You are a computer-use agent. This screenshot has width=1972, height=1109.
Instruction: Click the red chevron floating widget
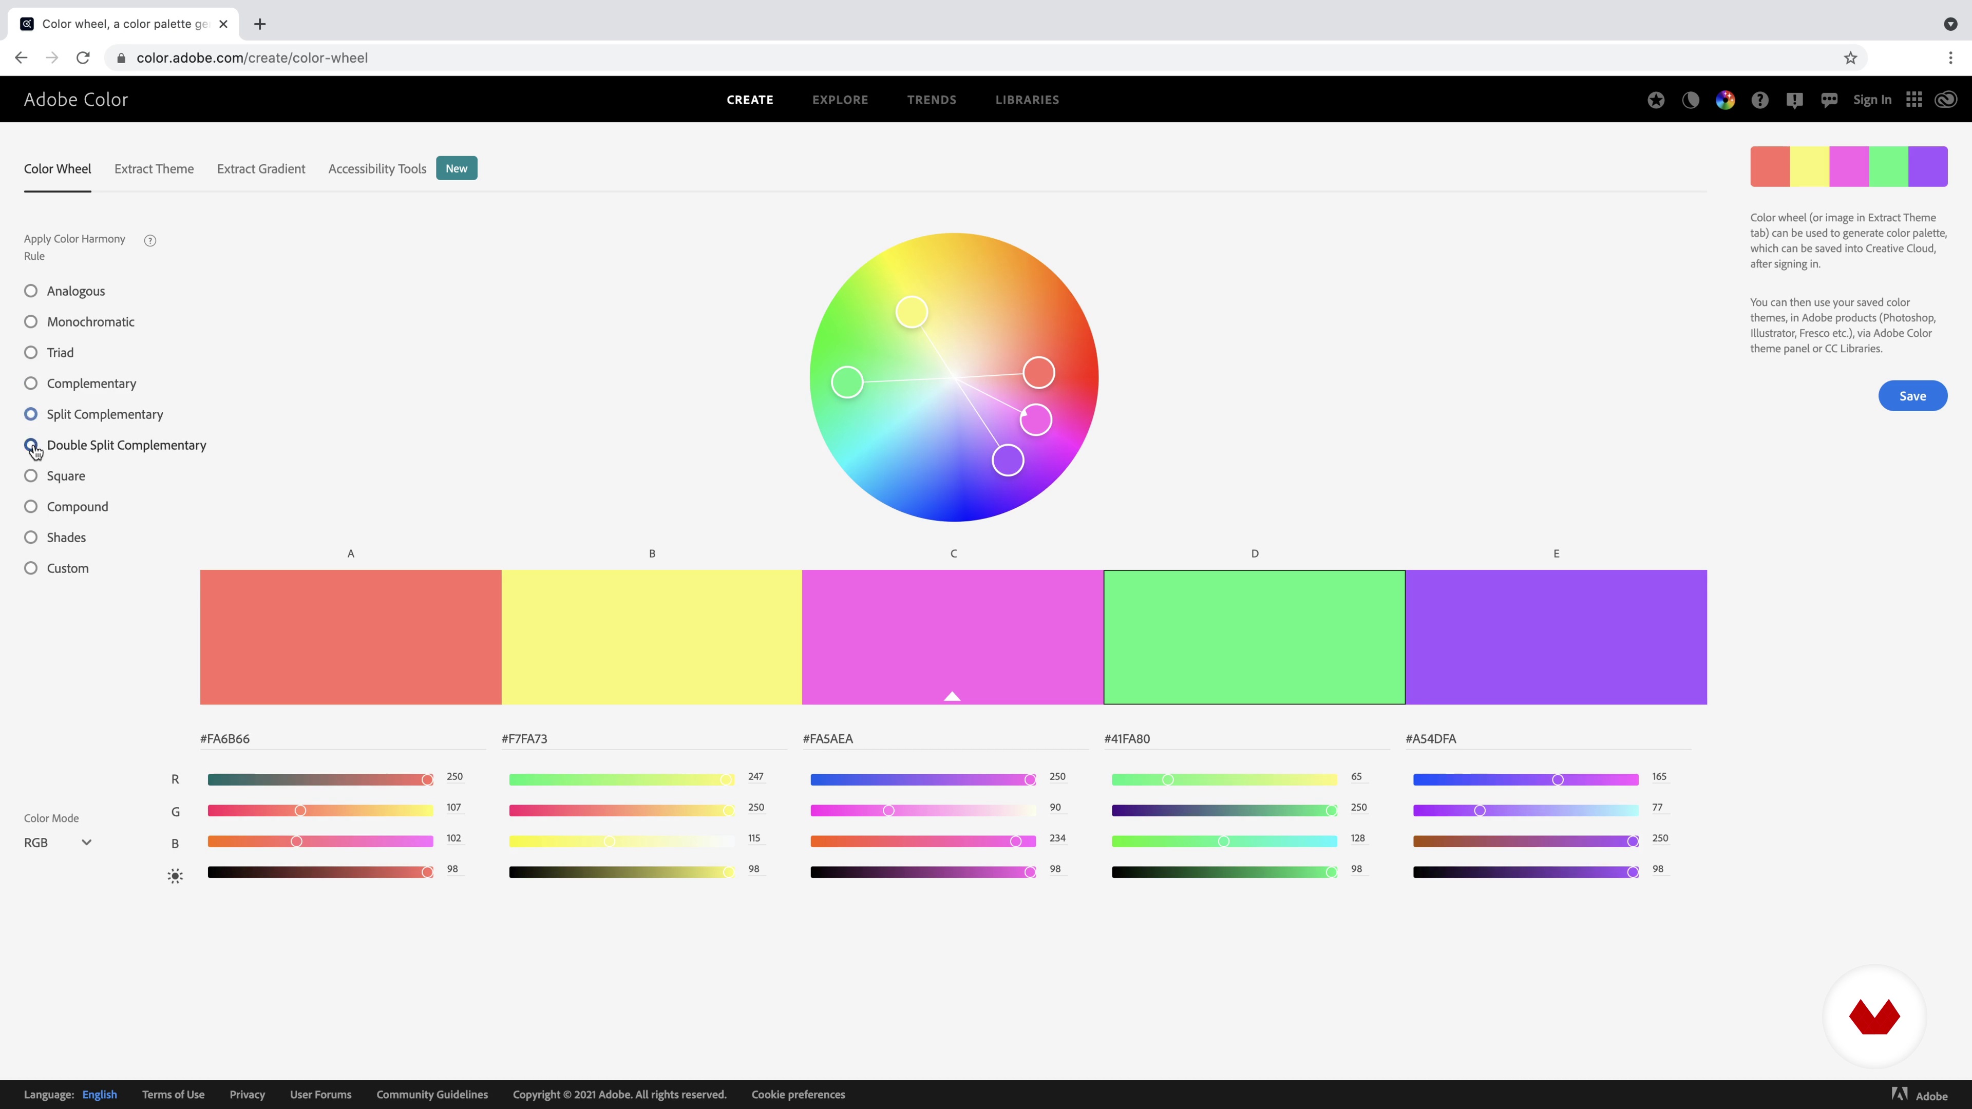(x=1874, y=1017)
